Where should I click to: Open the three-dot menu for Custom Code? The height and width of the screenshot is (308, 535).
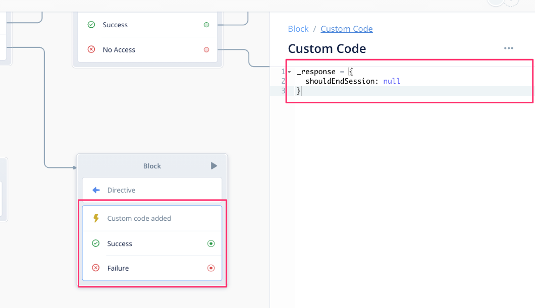508,48
